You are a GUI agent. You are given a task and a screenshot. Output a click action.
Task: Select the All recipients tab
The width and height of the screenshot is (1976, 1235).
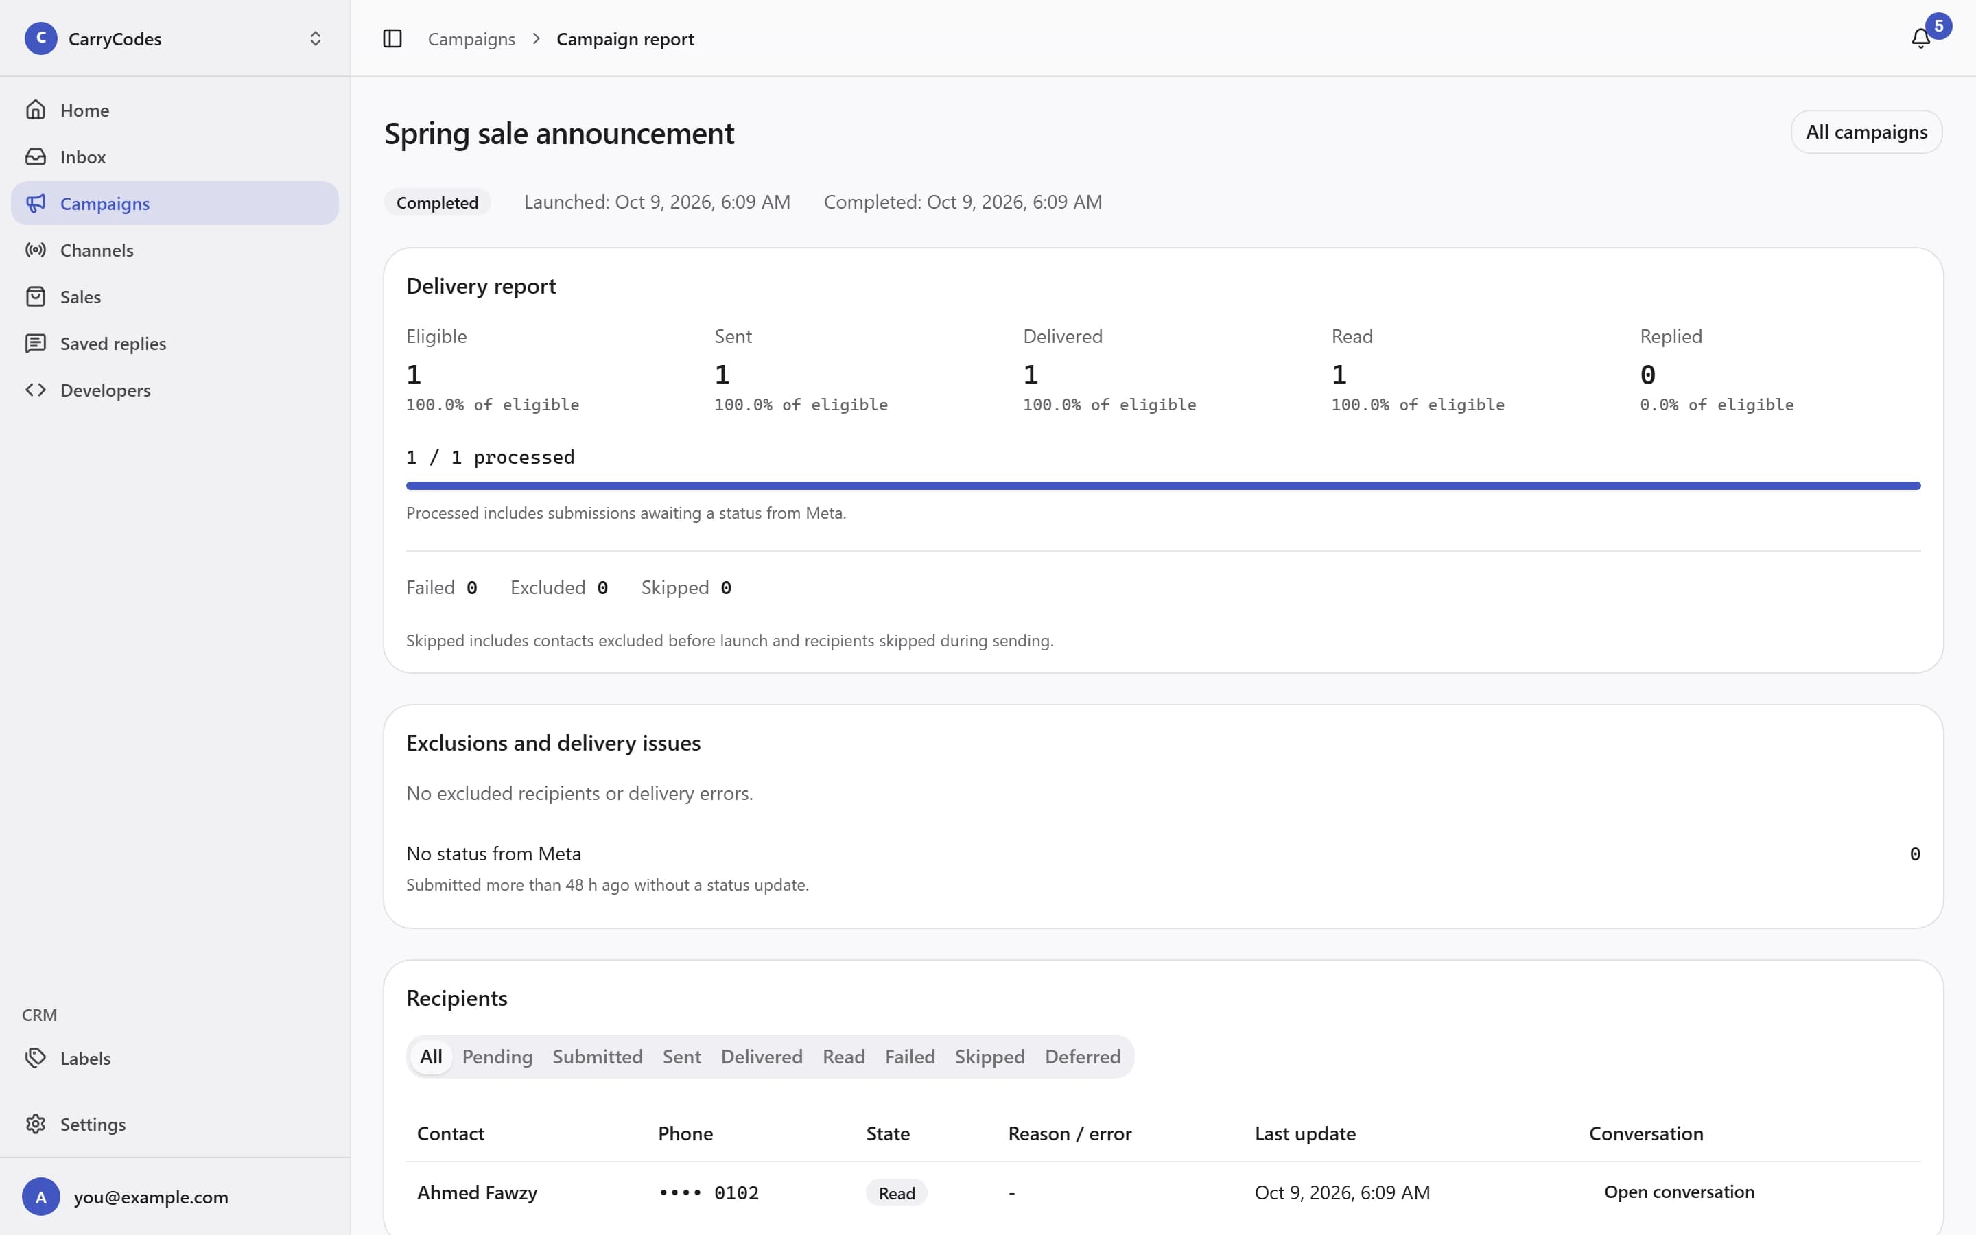430,1056
